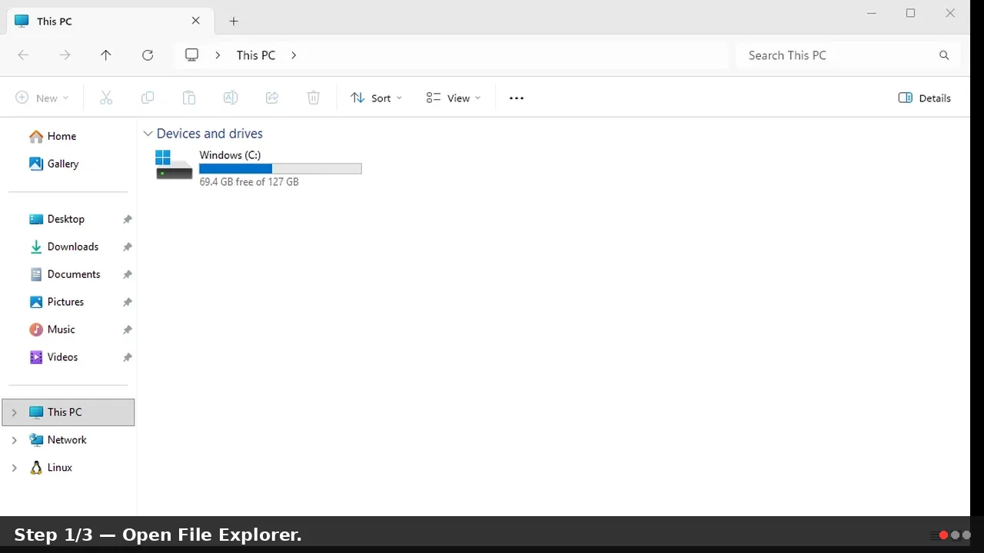Image resolution: width=984 pixels, height=553 pixels.
Task: Open the Sort dropdown menu
Action: 376,98
